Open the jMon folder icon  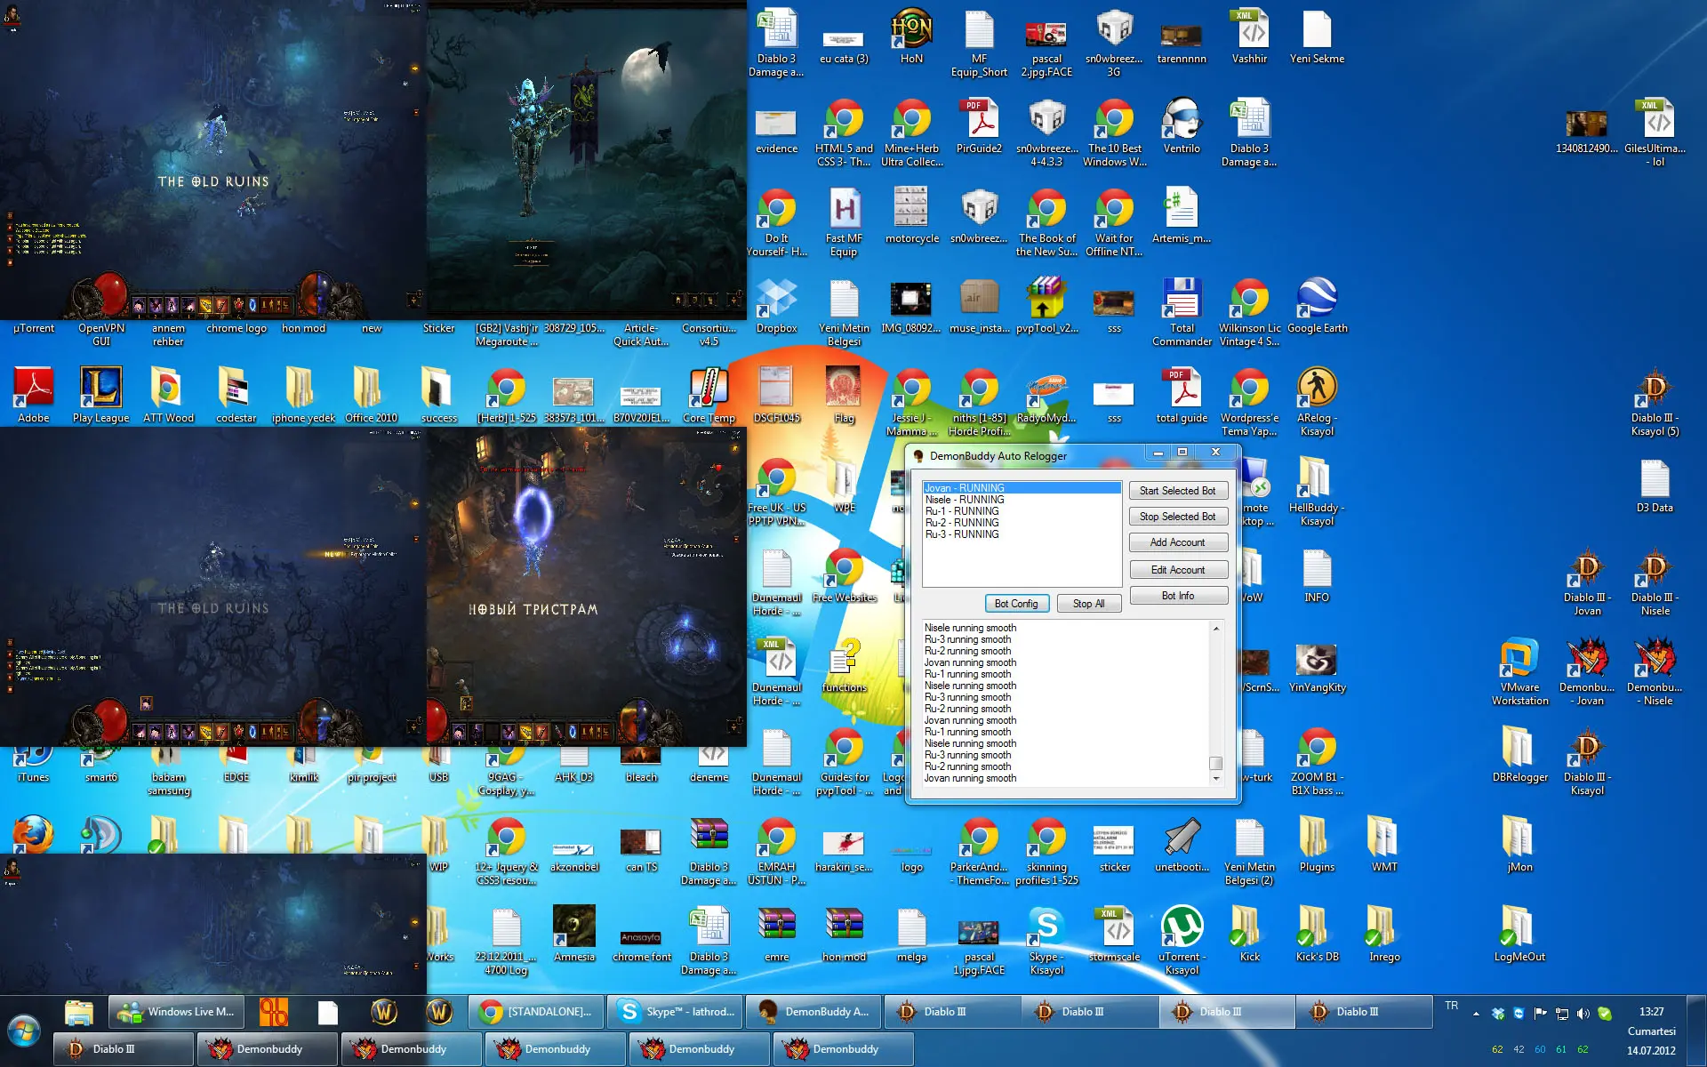(x=1519, y=844)
